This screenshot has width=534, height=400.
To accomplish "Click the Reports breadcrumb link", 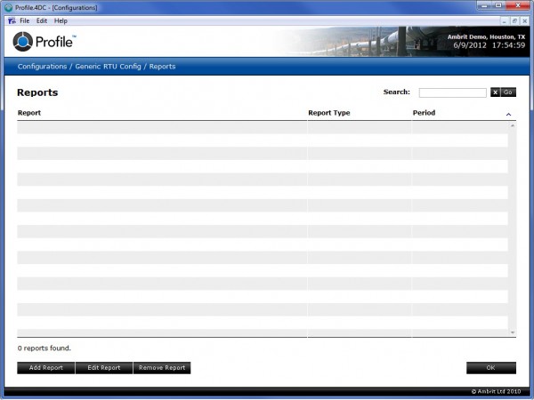I will (x=162, y=67).
